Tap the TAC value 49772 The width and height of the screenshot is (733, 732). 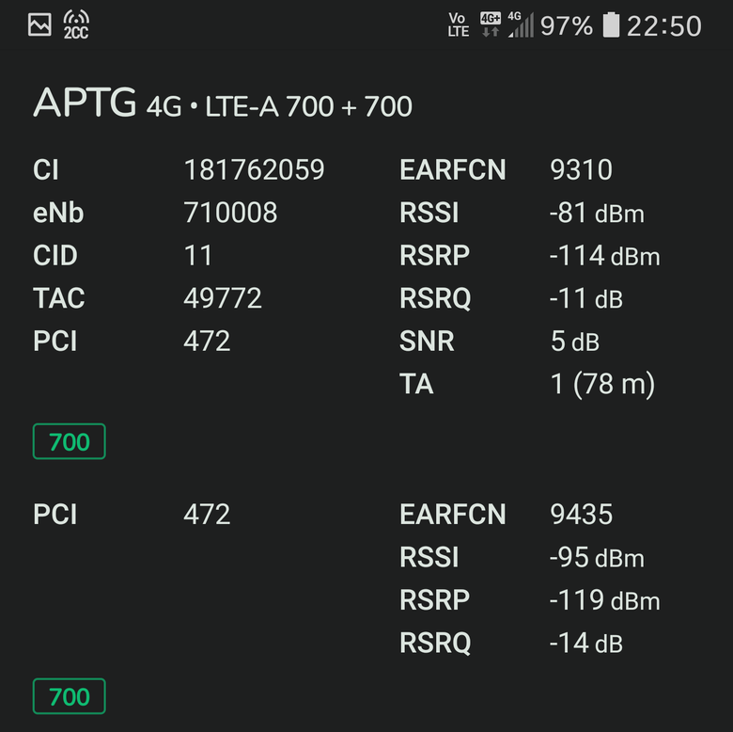pyautogui.click(x=223, y=298)
